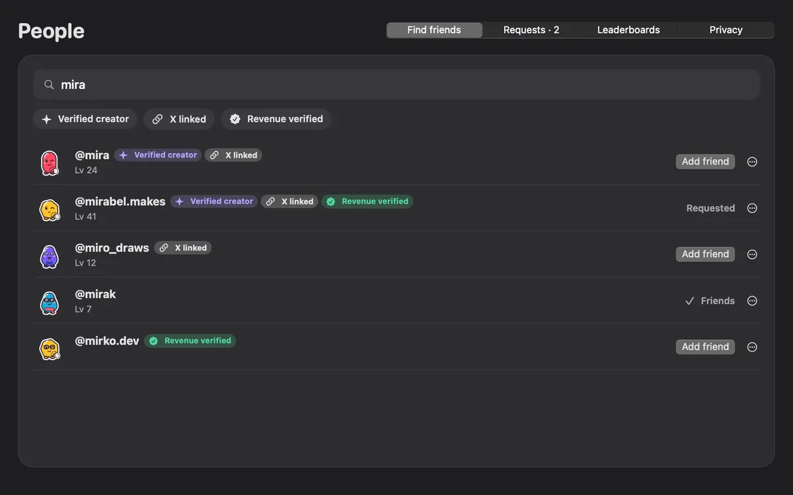Focus the search field containing mira
The image size is (793, 495).
[397, 84]
